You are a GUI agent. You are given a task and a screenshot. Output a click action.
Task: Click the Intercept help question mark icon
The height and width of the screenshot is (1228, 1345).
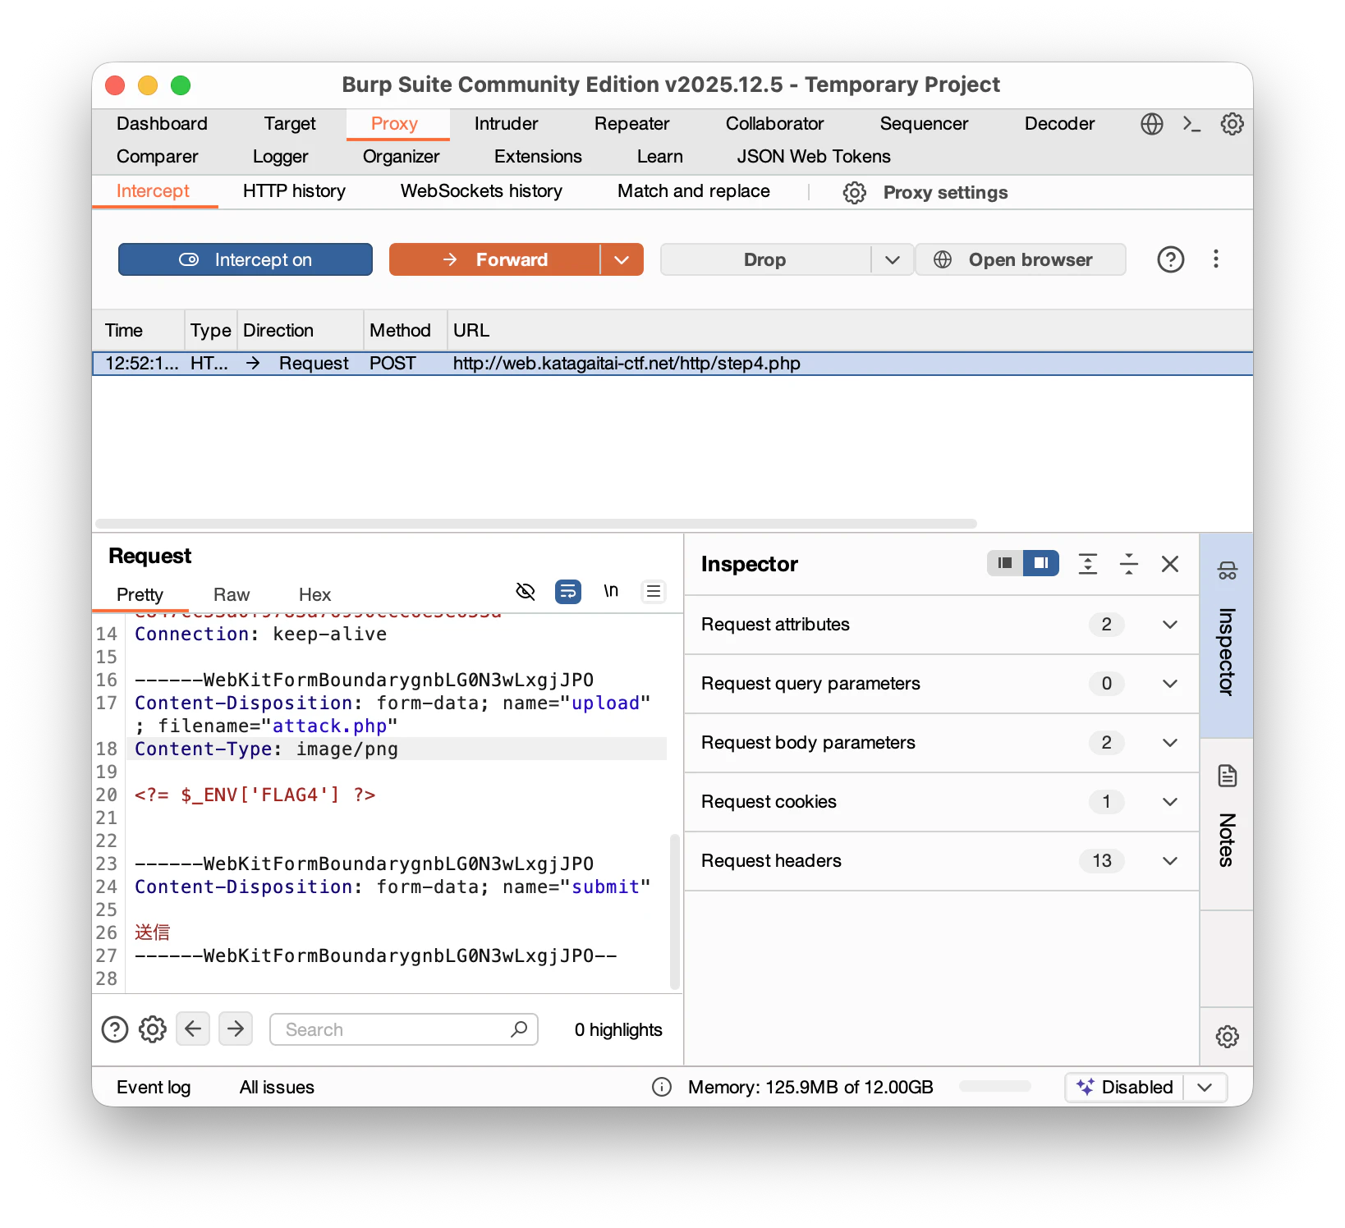(x=1171, y=259)
